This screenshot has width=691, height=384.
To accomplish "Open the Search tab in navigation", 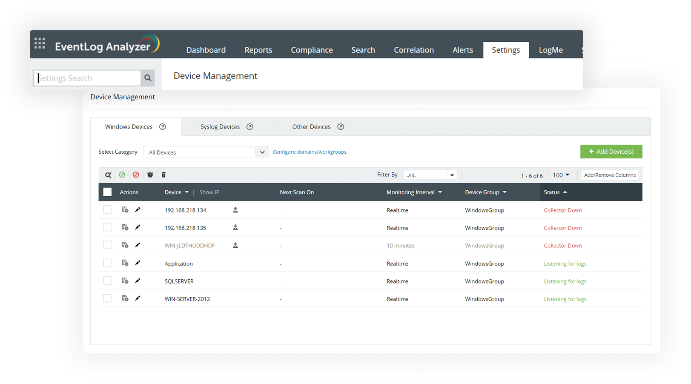I will (363, 50).
